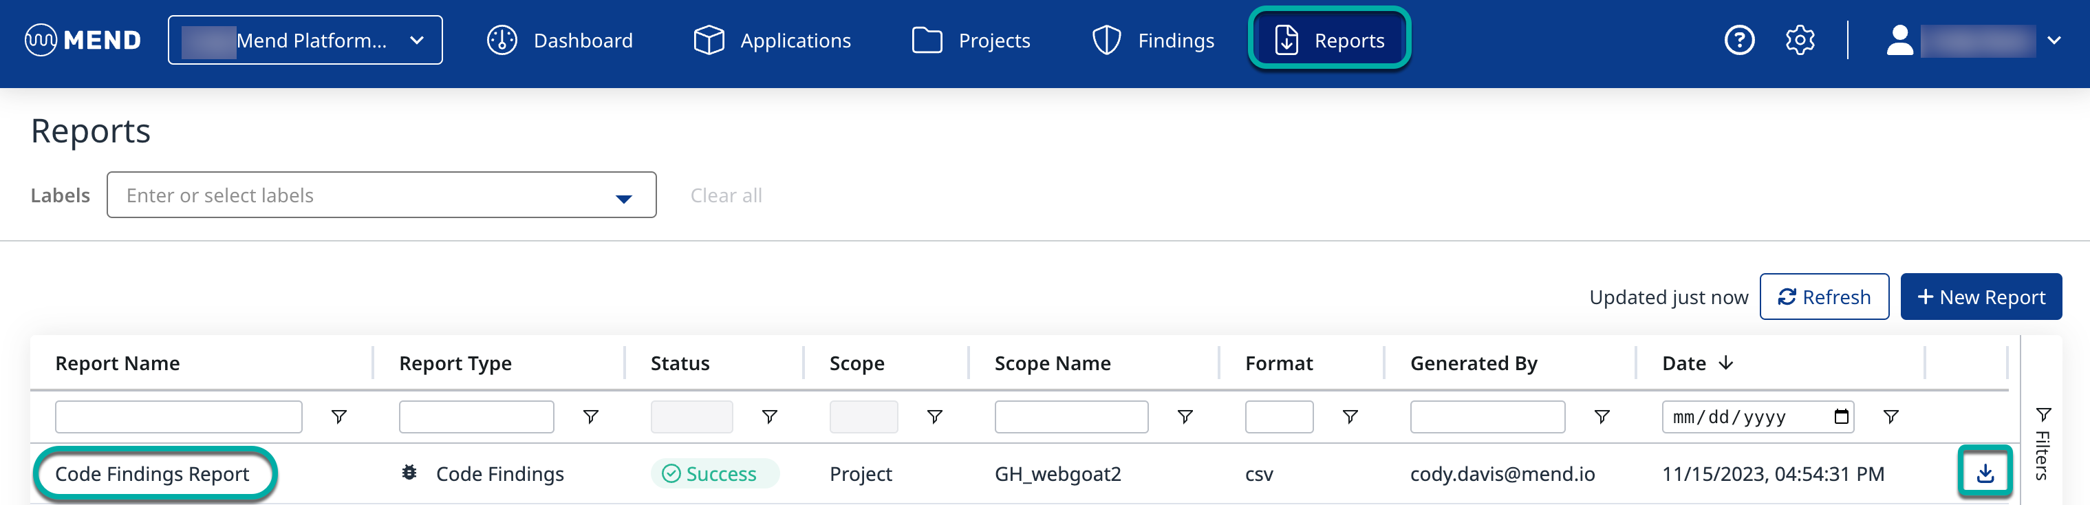Click the Scope Name filter text field
Image resolution: width=2090 pixels, height=505 pixels.
click(x=1071, y=416)
